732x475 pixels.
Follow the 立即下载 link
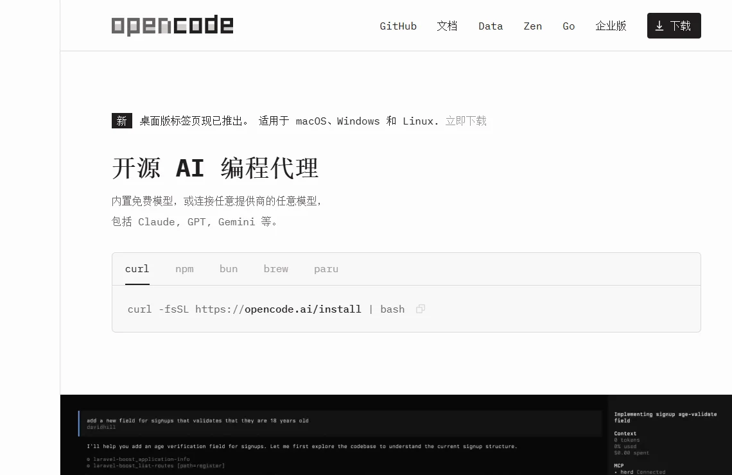tap(466, 121)
